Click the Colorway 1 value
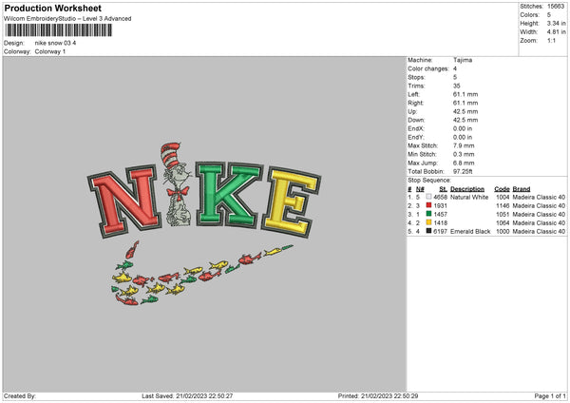The height and width of the screenshot is (403, 570). click(x=50, y=51)
